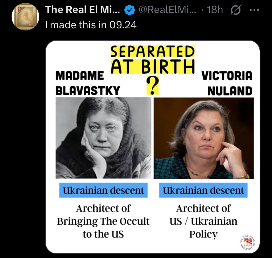Click the post text 'I made this in 09.24'
This screenshot has width=272, height=258.
[x=91, y=25]
